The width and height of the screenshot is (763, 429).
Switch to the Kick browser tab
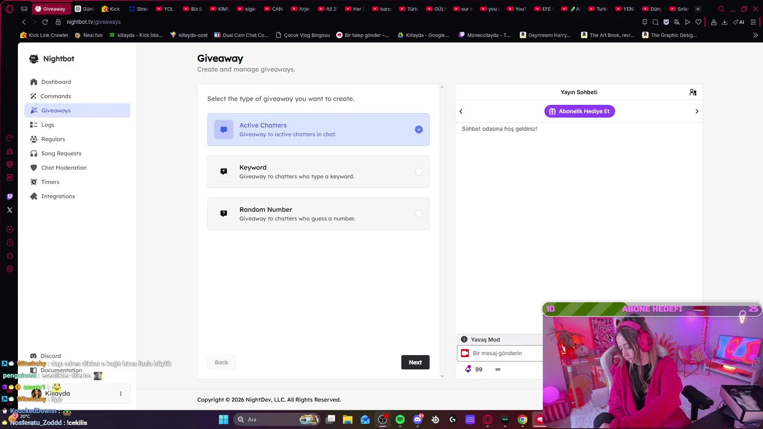(x=111, y=9)
